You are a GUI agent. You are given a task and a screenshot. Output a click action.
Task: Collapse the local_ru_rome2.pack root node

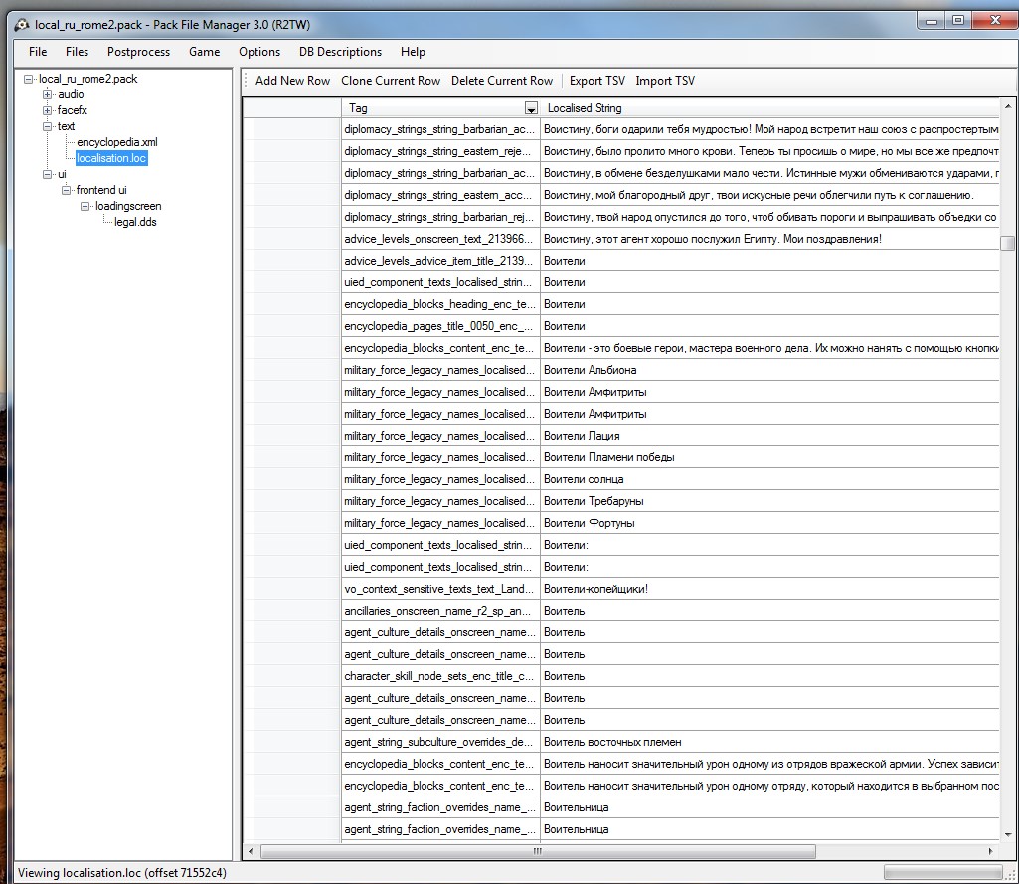pyautogui.click(x=28, y=79)
